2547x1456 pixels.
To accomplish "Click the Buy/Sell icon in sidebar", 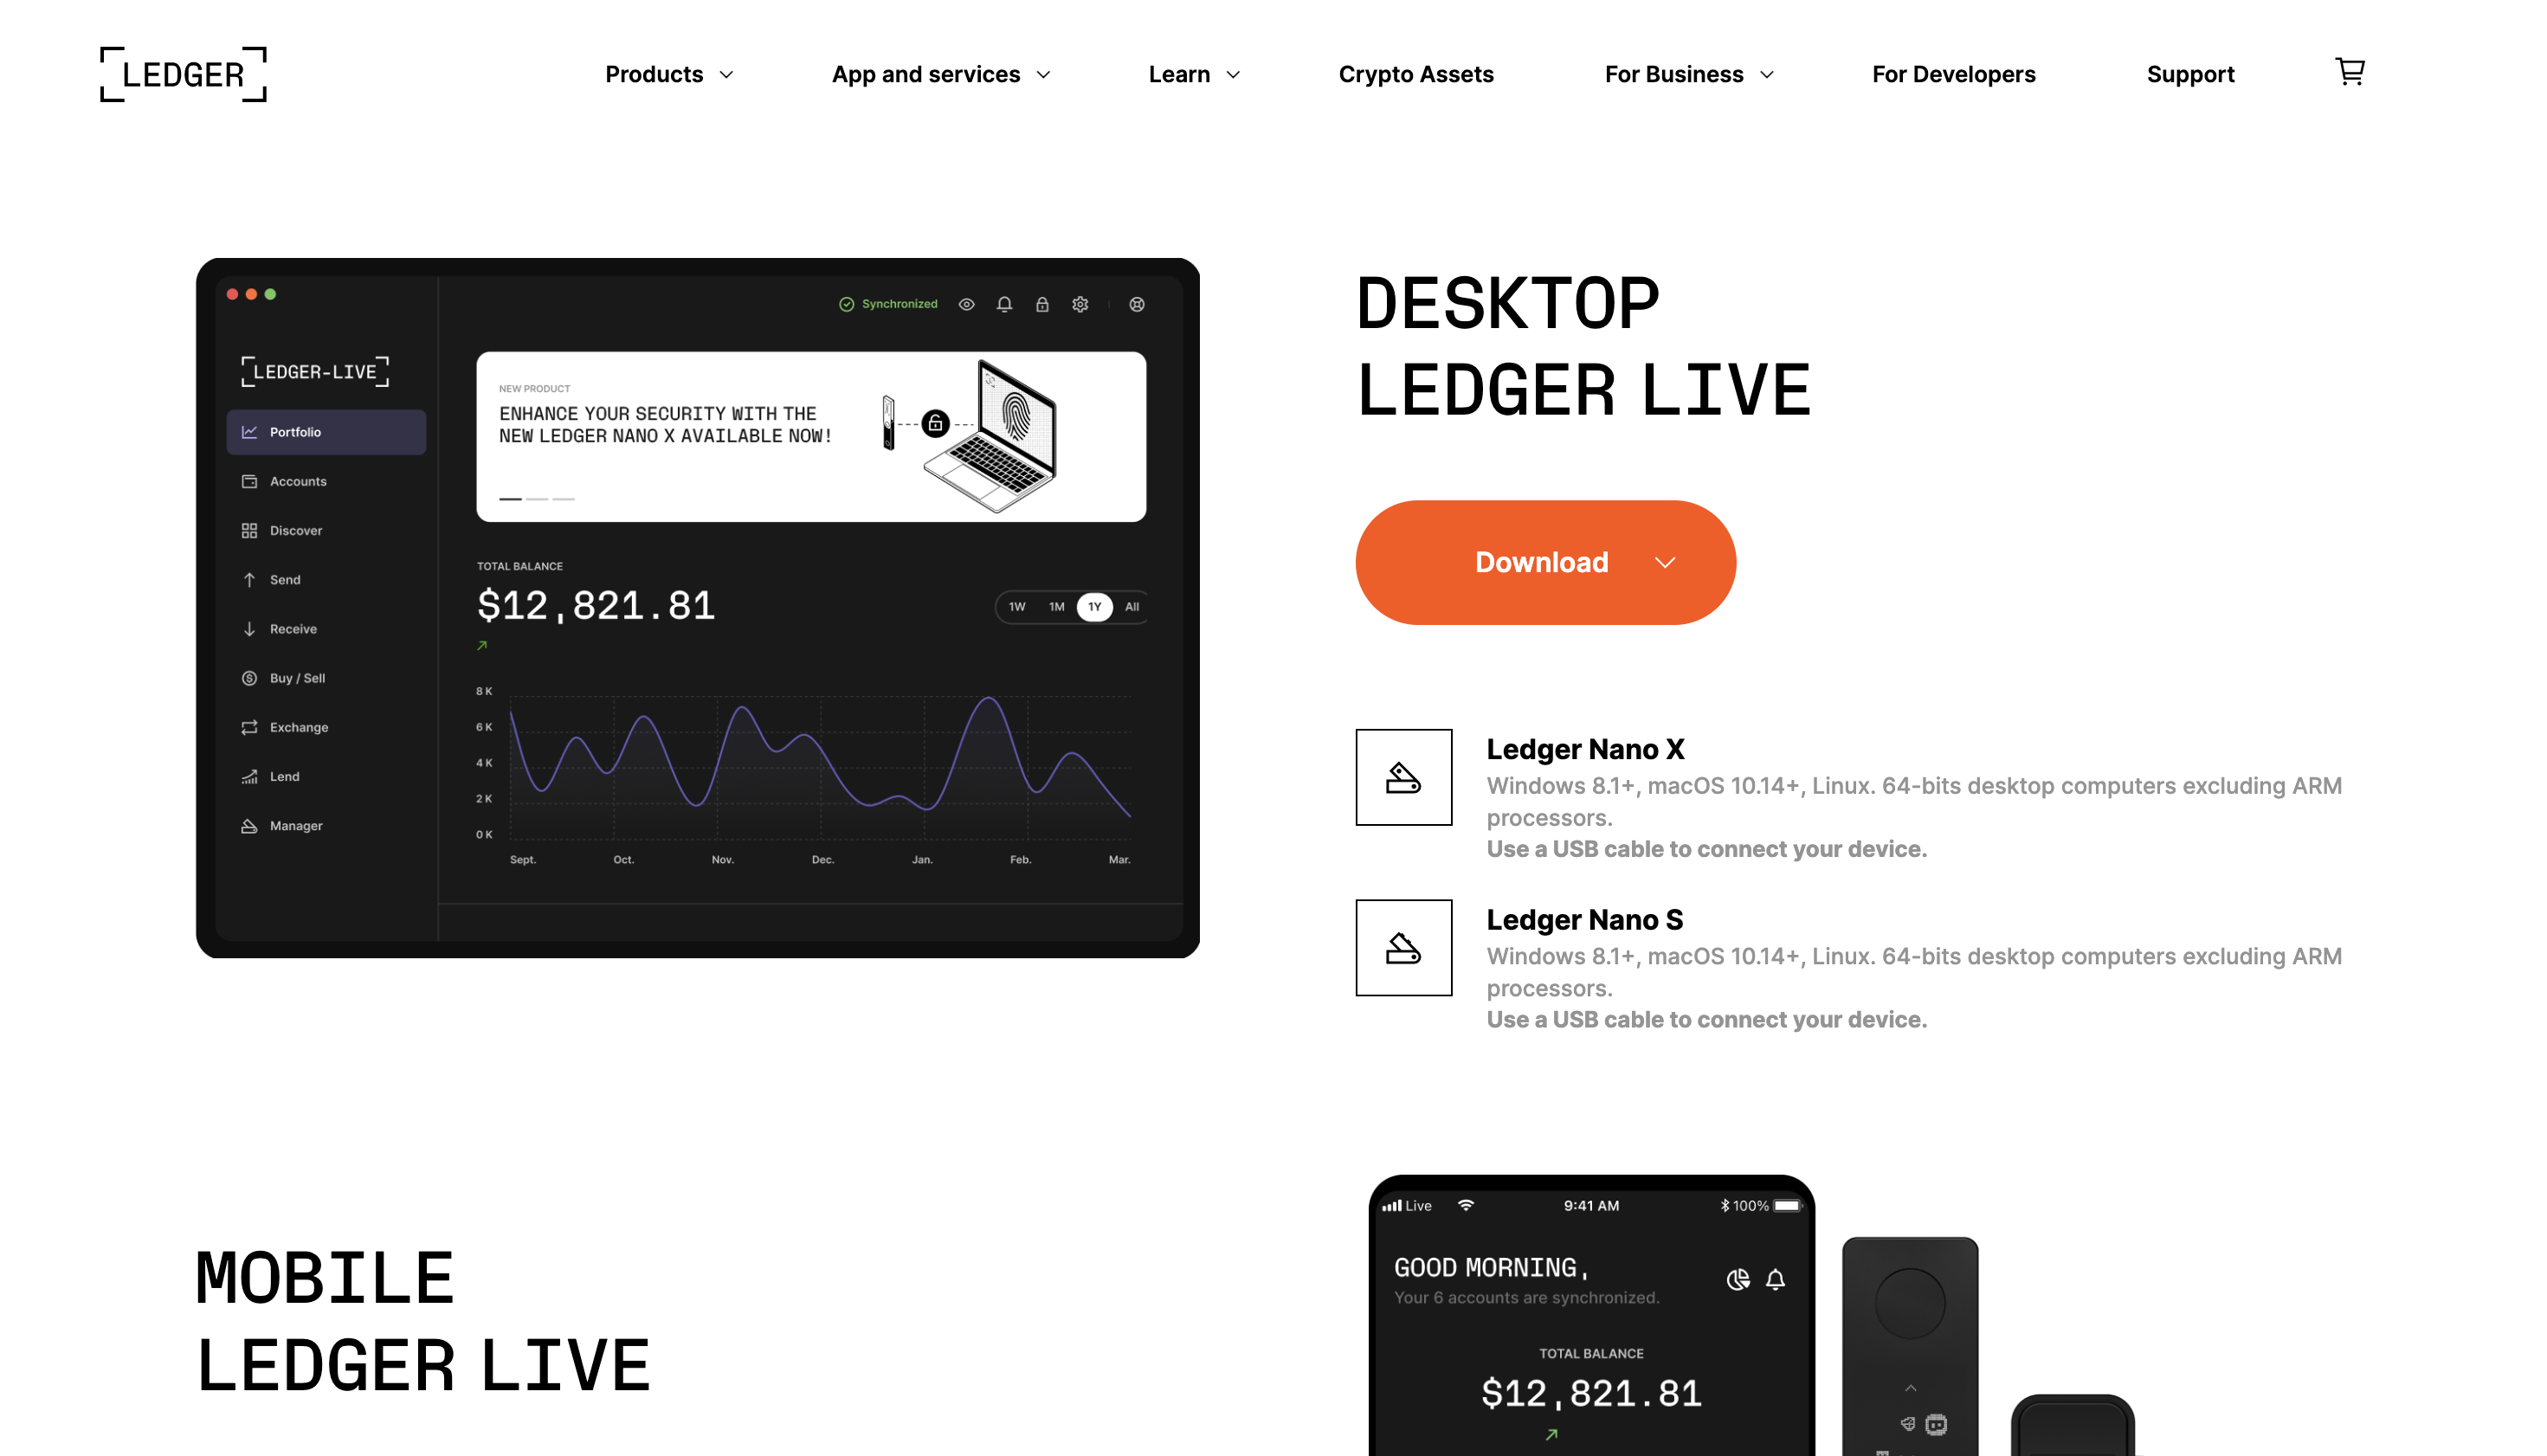I will [250, 677].
